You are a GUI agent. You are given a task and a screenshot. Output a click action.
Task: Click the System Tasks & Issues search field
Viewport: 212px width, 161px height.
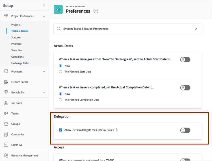124,29
